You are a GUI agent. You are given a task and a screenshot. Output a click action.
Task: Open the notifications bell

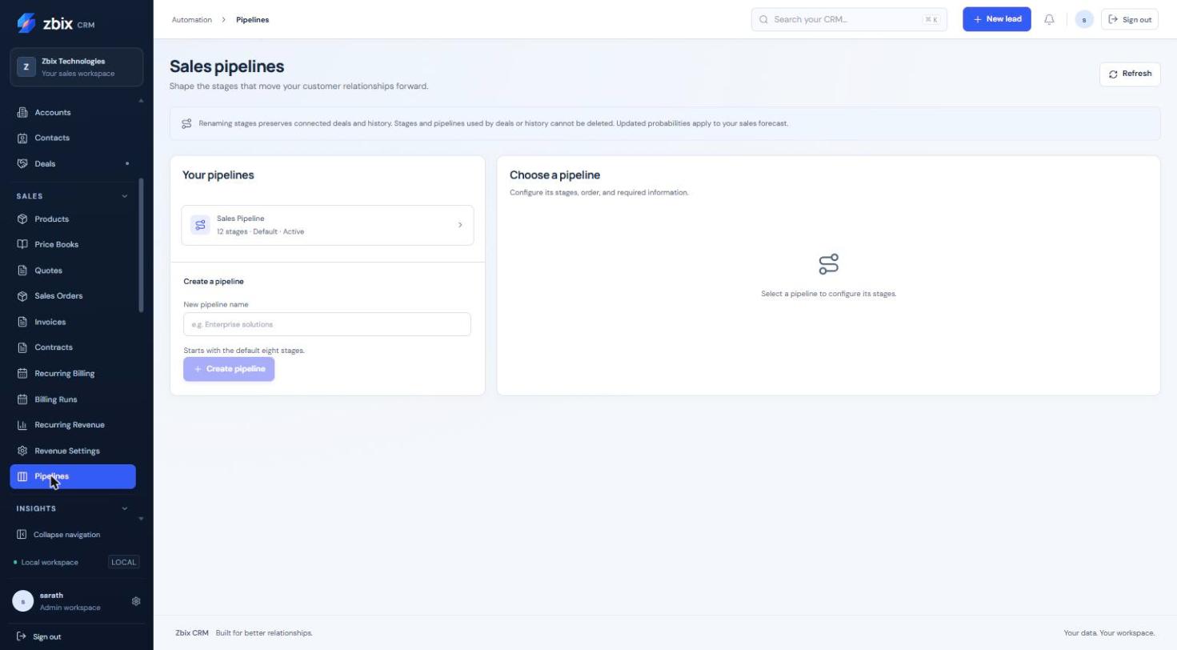coord(1049,19)
